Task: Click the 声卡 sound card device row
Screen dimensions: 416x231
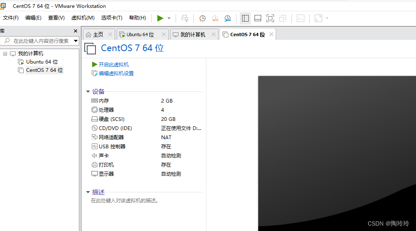Action: pyautogui.click(x=147, y=156)
